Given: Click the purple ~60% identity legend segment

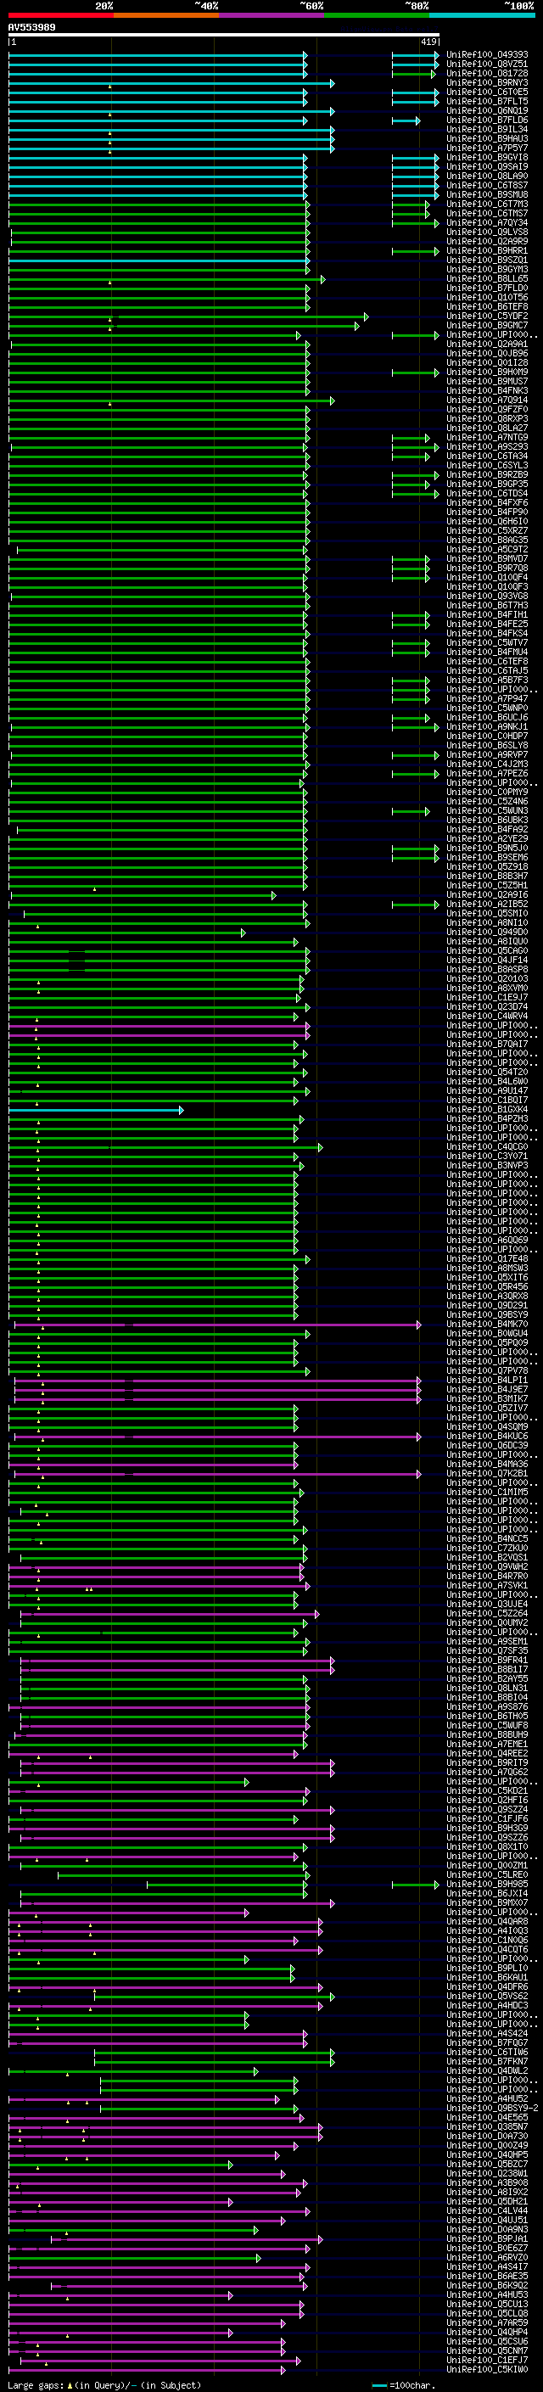Looking at the screenshot, I should tap(271, 15).
